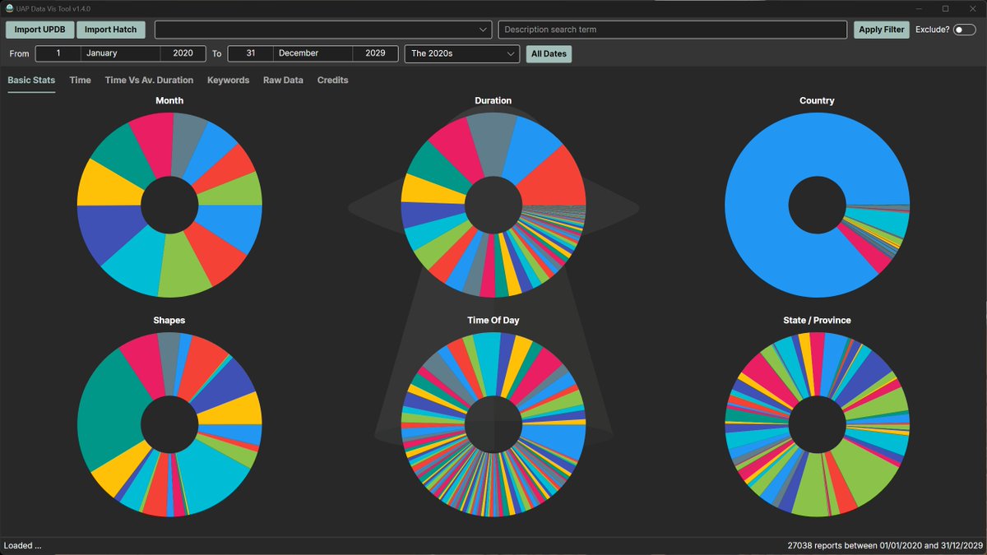Click the Country chart title
Viewport: 987px width, 555px height.
click(817, 101)
